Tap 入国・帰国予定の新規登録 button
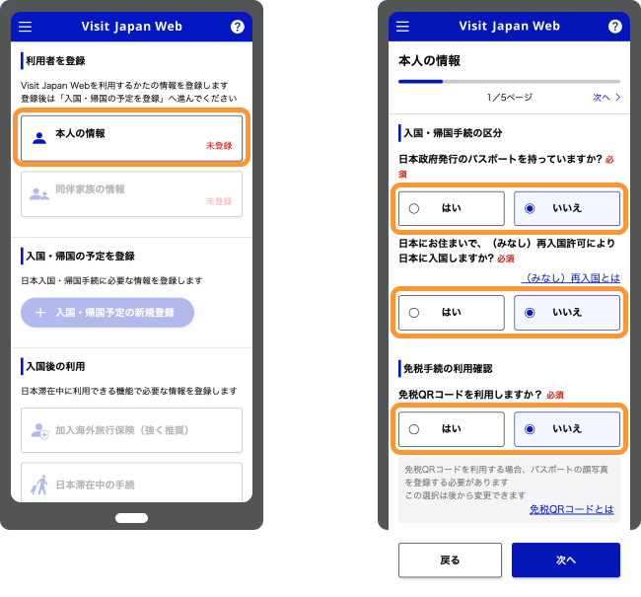 (107, 313)
